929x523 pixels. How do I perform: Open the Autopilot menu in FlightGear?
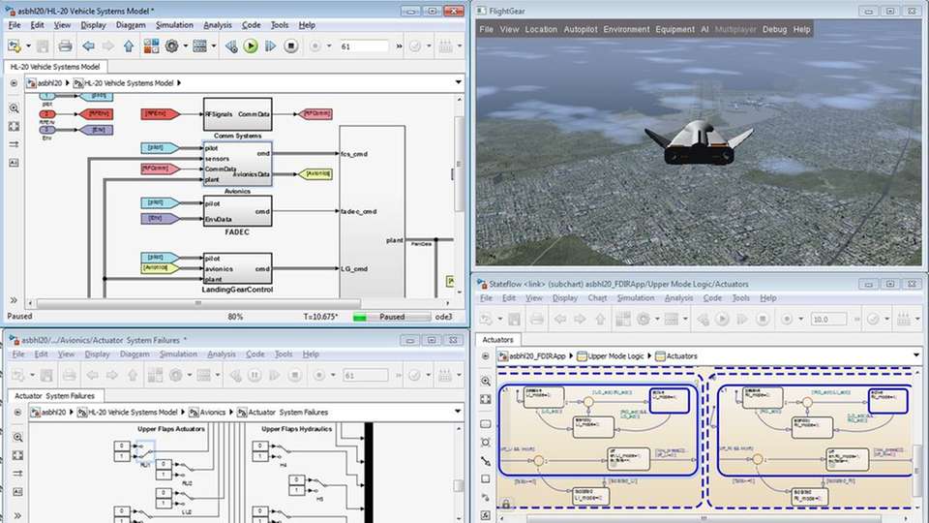pyautogui.click(x=580, y=29)
